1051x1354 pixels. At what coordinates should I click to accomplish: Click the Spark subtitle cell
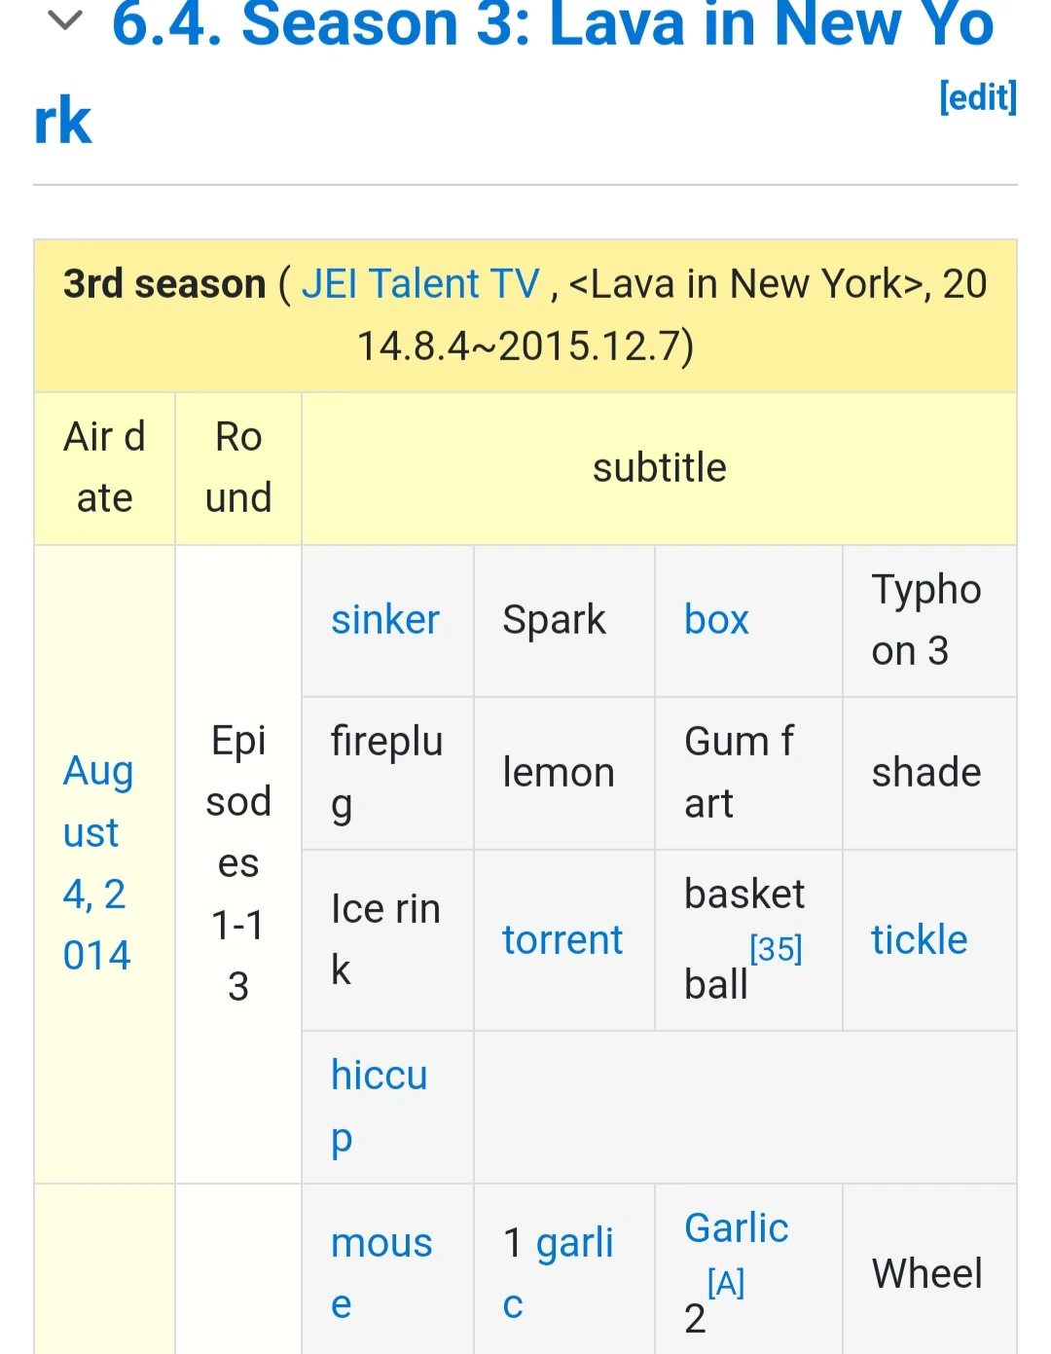pyautogui.click(x=555, y=620)
